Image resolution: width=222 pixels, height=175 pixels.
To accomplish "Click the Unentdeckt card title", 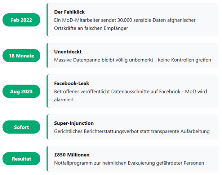I will tap(68, 52).
